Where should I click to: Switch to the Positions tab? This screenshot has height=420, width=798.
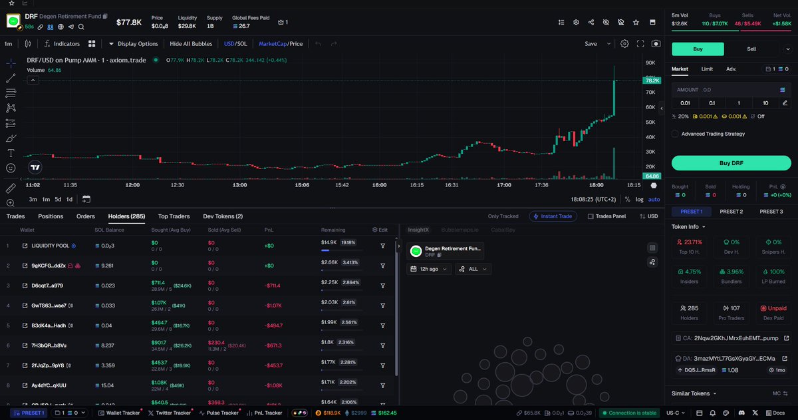[51, 216]
